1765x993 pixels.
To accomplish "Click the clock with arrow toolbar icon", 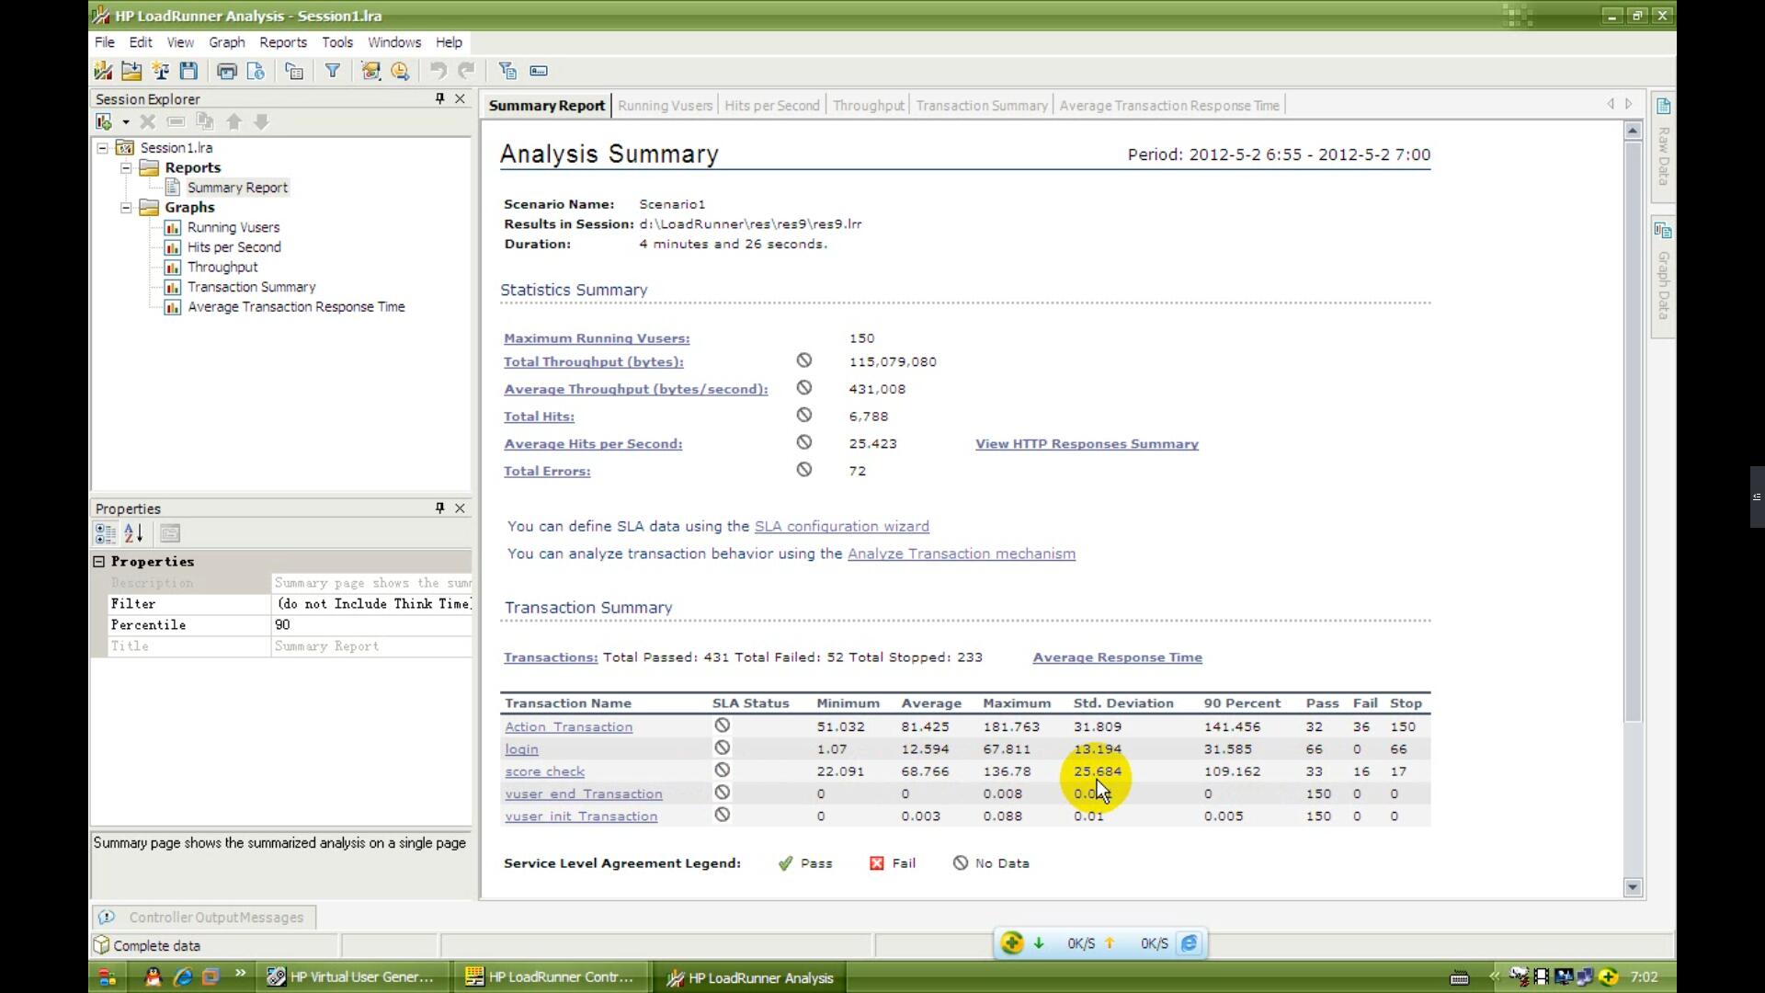I will pyautogui.click(x=400, y=71).
